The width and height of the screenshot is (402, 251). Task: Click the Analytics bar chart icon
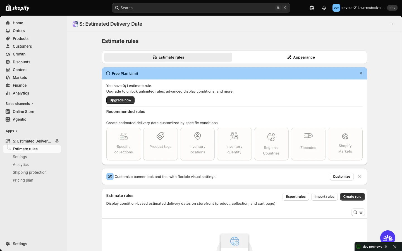[x=8, y=93]
